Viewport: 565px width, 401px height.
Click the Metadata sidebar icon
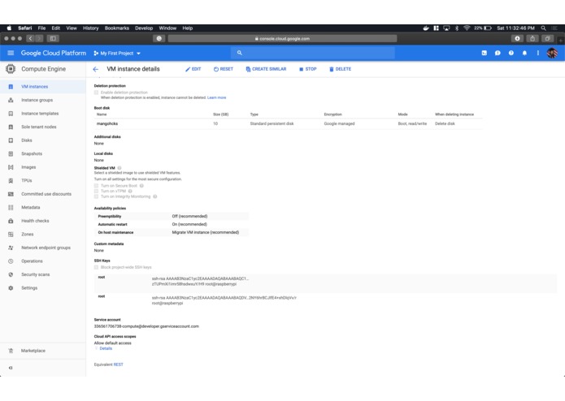tap(11, 208)
